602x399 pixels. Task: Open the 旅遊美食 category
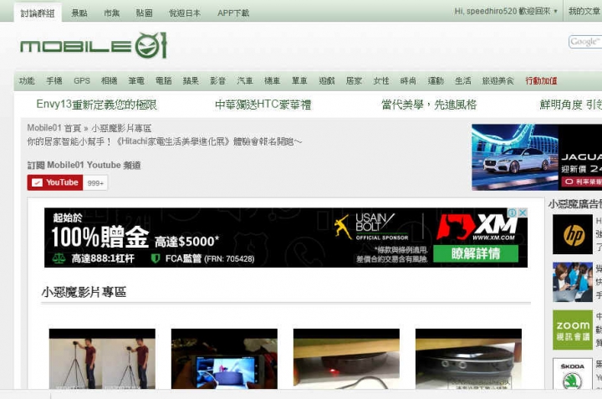point(498,80)
